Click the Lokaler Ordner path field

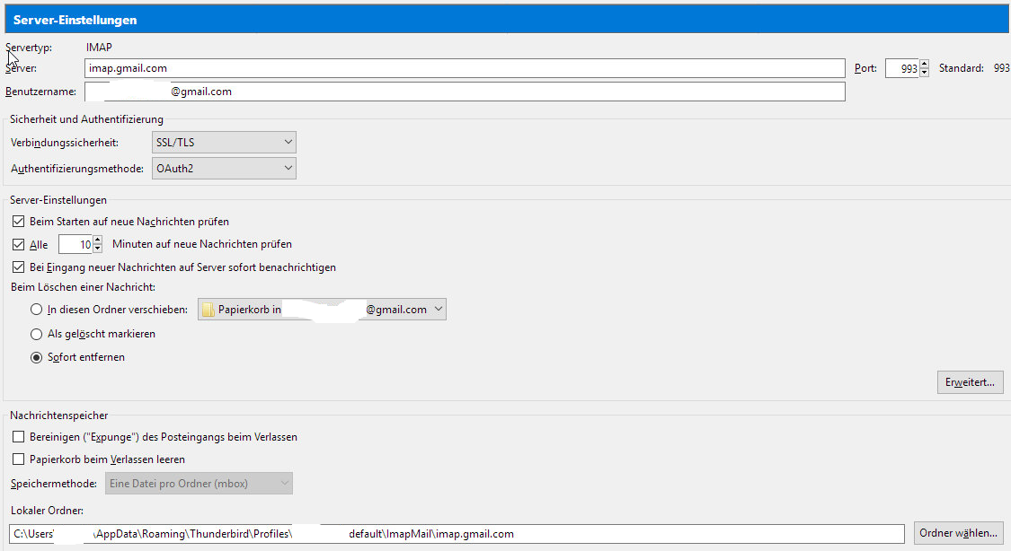[457, 534]
